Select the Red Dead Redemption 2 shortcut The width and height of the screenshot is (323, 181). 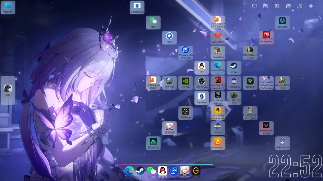[x=218, y=82]
